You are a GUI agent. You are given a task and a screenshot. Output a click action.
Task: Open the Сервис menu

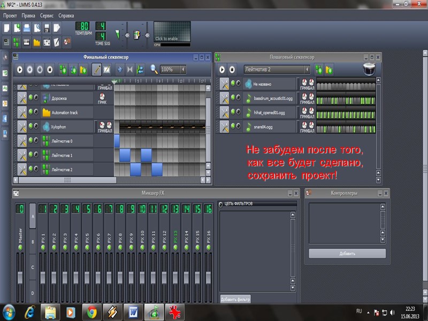(47, 16)
